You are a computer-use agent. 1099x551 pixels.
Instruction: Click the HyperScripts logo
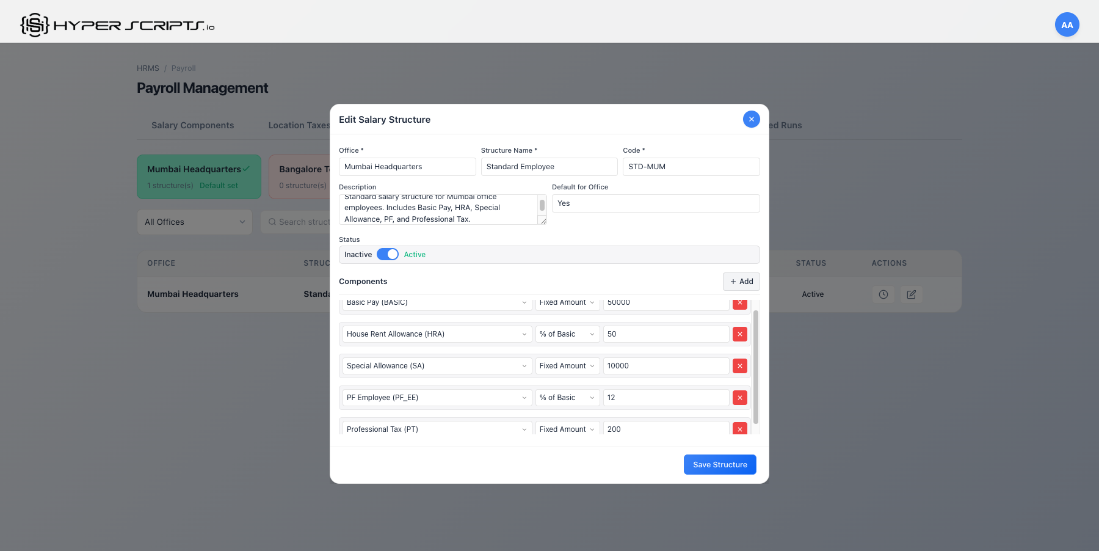point(117,25)
